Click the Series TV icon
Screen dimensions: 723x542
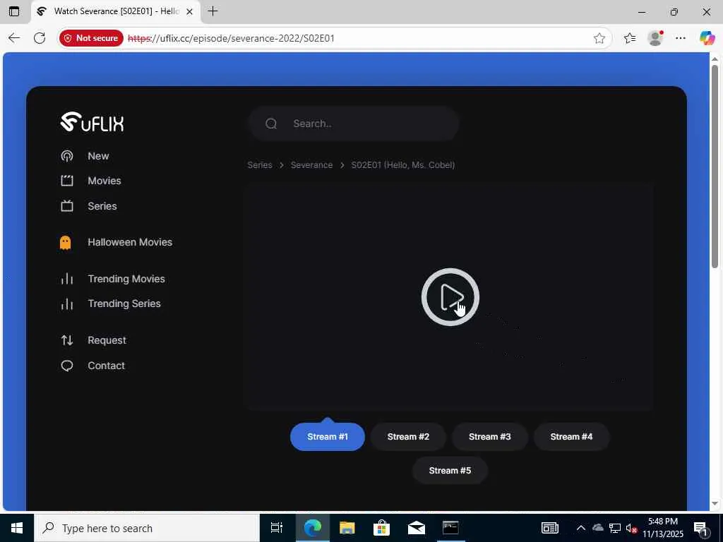pos(67,205)
